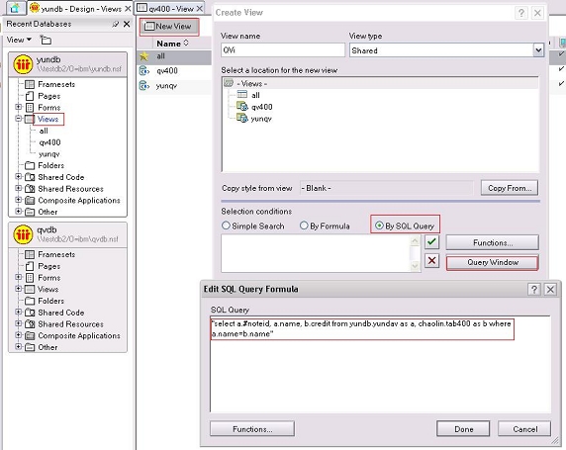Click star icon of 'all' view row
Image resolution: width=566 pixels, height=450 pixels.
click(144, 56)
